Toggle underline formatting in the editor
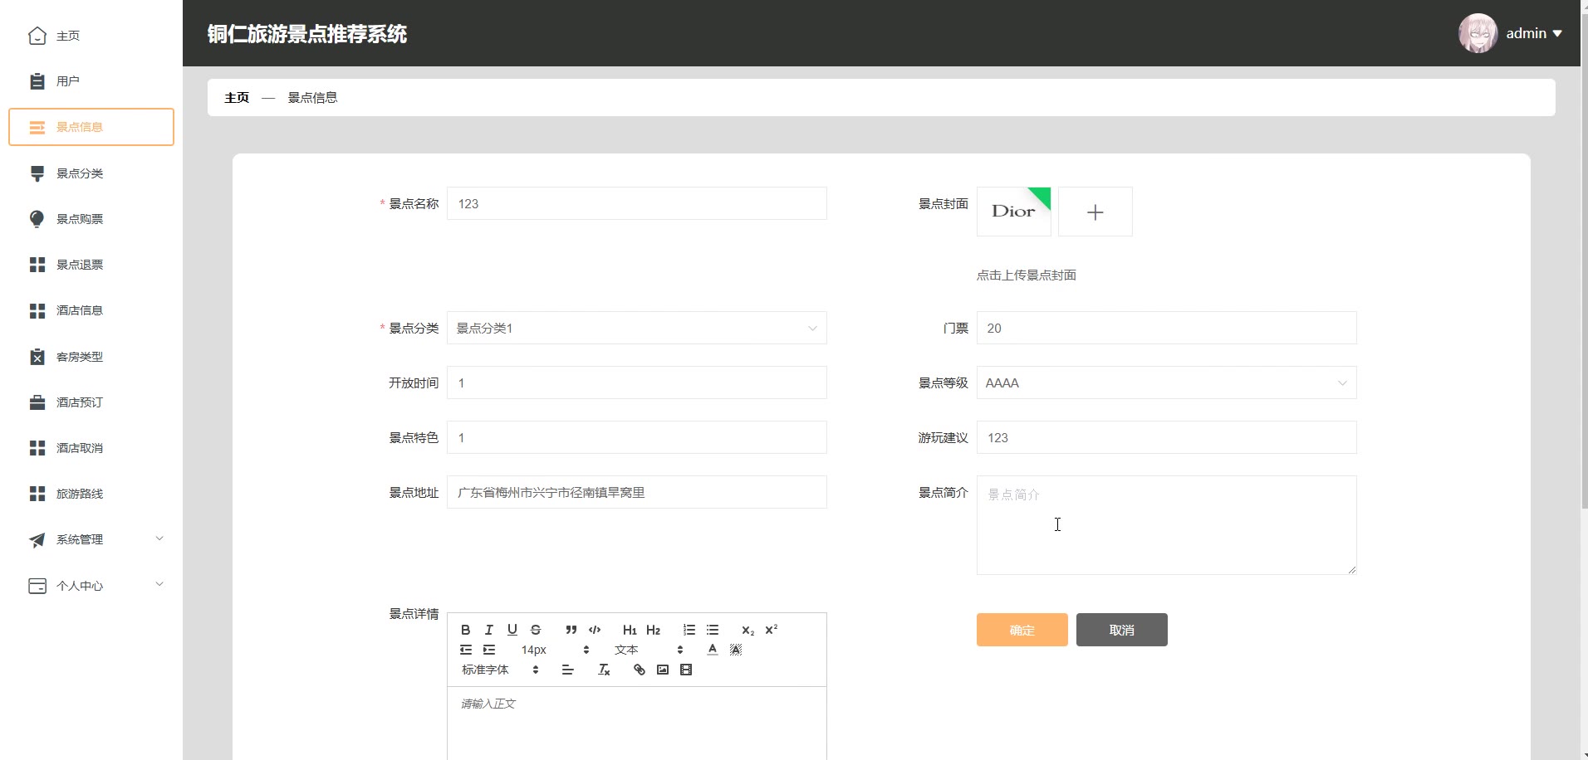This screenshot has width=1588, height=760. coord(512,630)
